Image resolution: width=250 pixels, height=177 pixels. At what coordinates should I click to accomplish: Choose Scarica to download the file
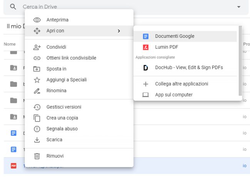click(x=79, y=140)
